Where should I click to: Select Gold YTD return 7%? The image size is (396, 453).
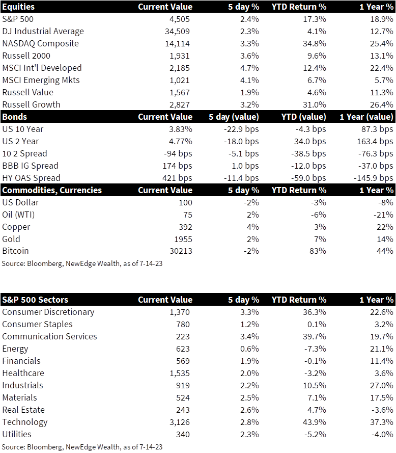pos(320,239)
